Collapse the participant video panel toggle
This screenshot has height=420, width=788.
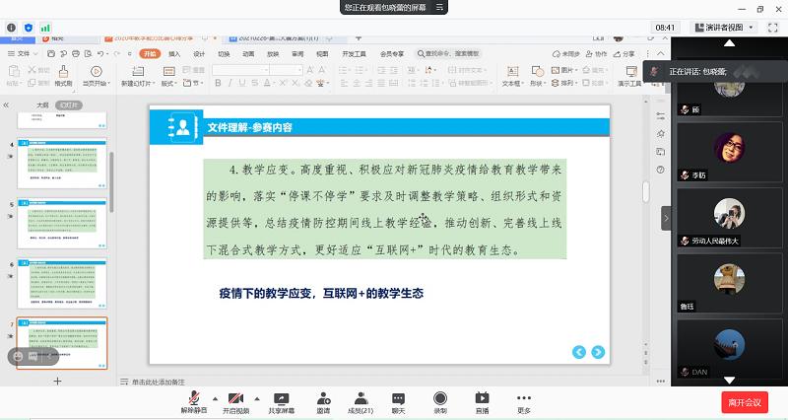(666, 218)
